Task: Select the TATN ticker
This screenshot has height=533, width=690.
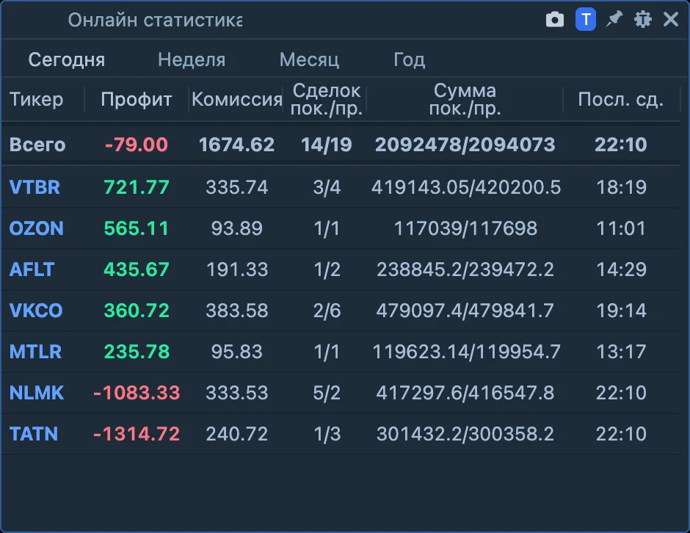Action: click(x=34, y=434)
